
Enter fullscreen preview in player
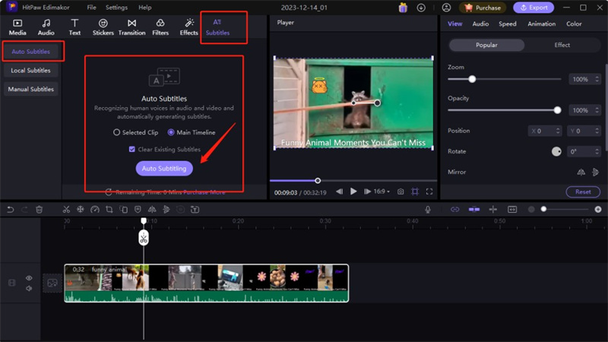point(429,192)
